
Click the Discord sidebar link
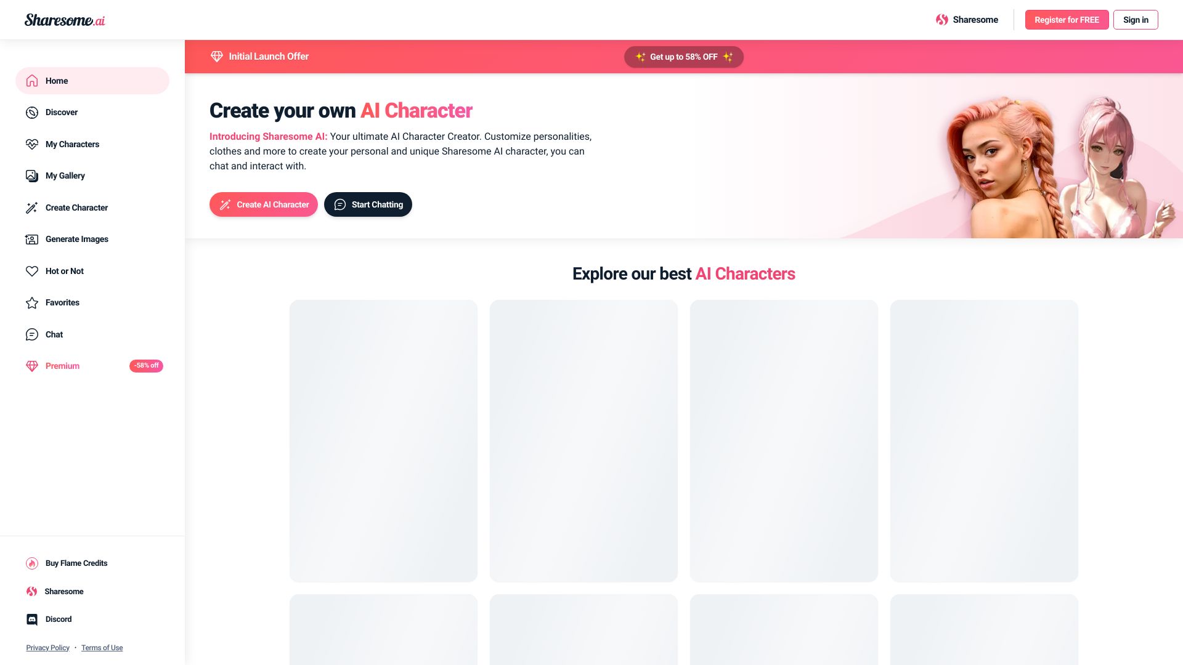click(59, 619)
